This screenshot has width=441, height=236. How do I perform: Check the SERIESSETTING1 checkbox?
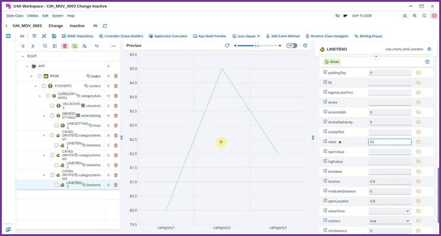[x=52, y=115]
